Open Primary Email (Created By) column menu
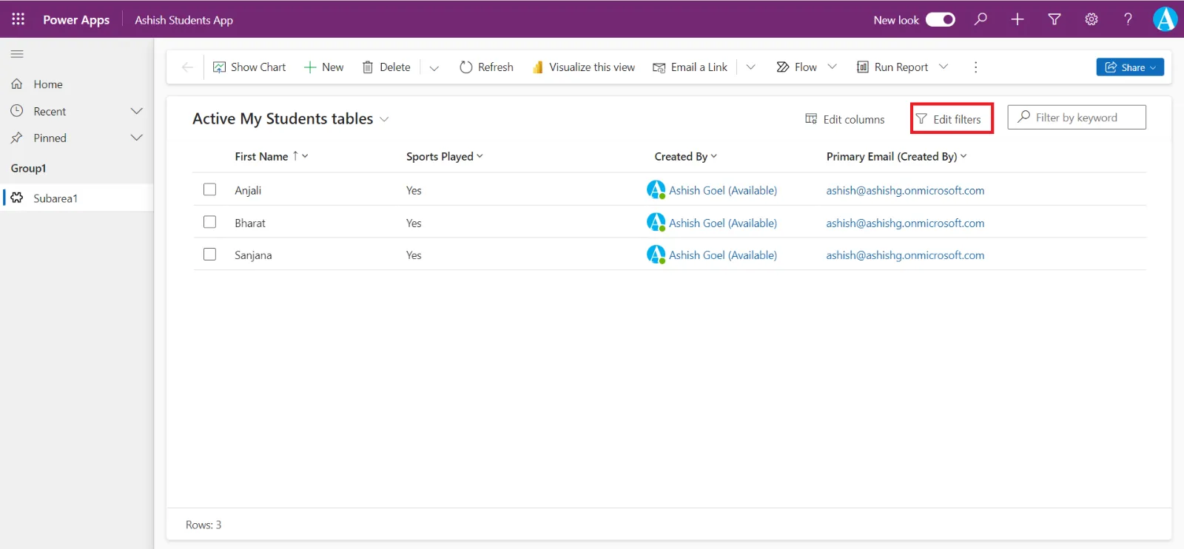Viewport: 1184px width, 549px height. click(896, 157)
